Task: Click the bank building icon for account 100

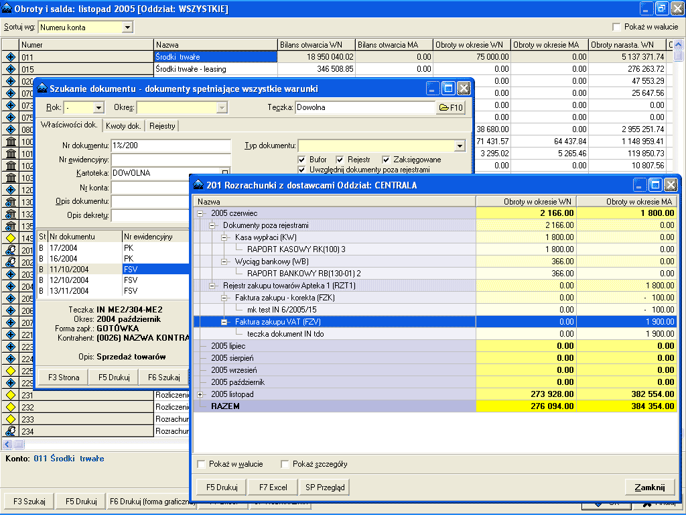Action: pyautogui.click(x=10, y=141)
